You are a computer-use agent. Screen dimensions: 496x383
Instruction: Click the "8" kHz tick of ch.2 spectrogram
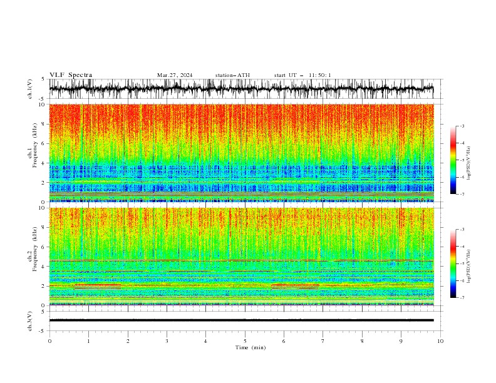[x=43, y=228]
